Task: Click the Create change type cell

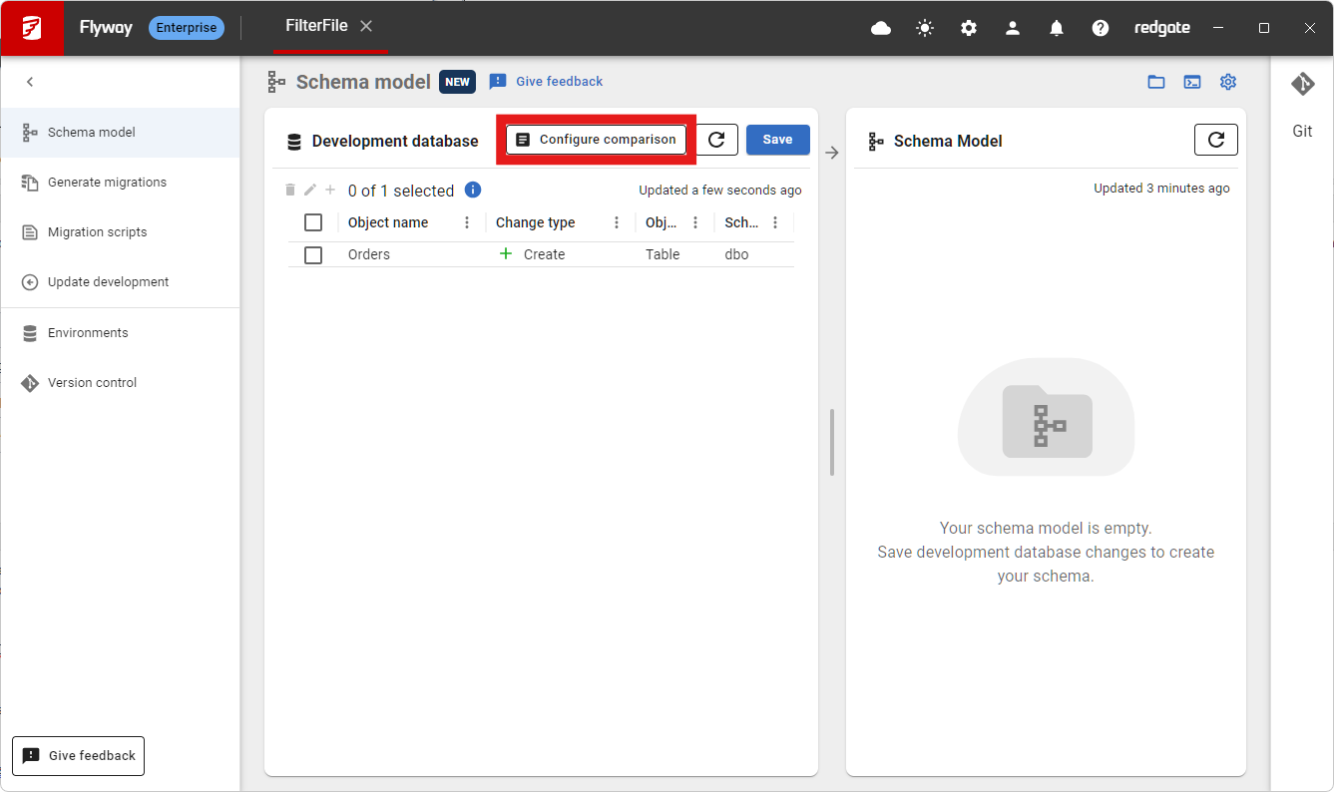Action: click(x=532, y=255)
